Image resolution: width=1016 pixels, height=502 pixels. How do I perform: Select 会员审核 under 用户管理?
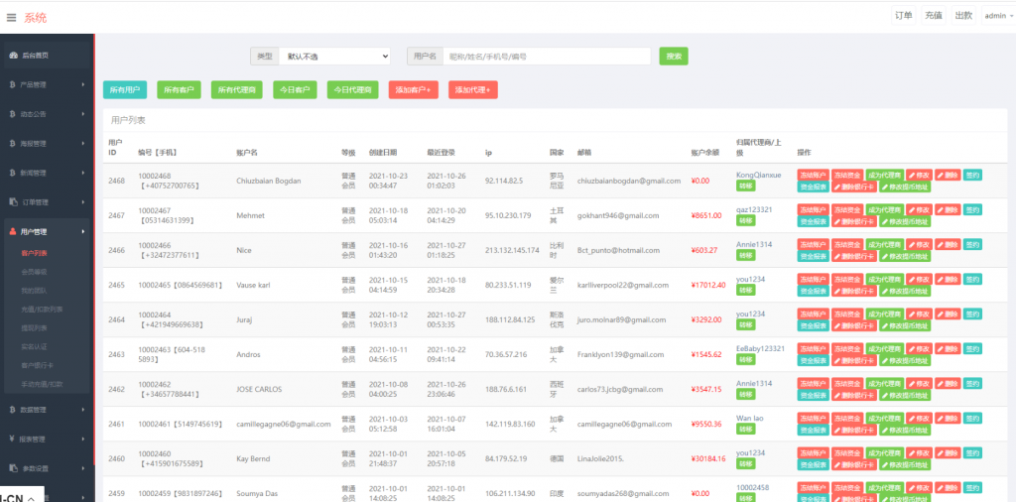pyautogui.click(x=34, y=271)
